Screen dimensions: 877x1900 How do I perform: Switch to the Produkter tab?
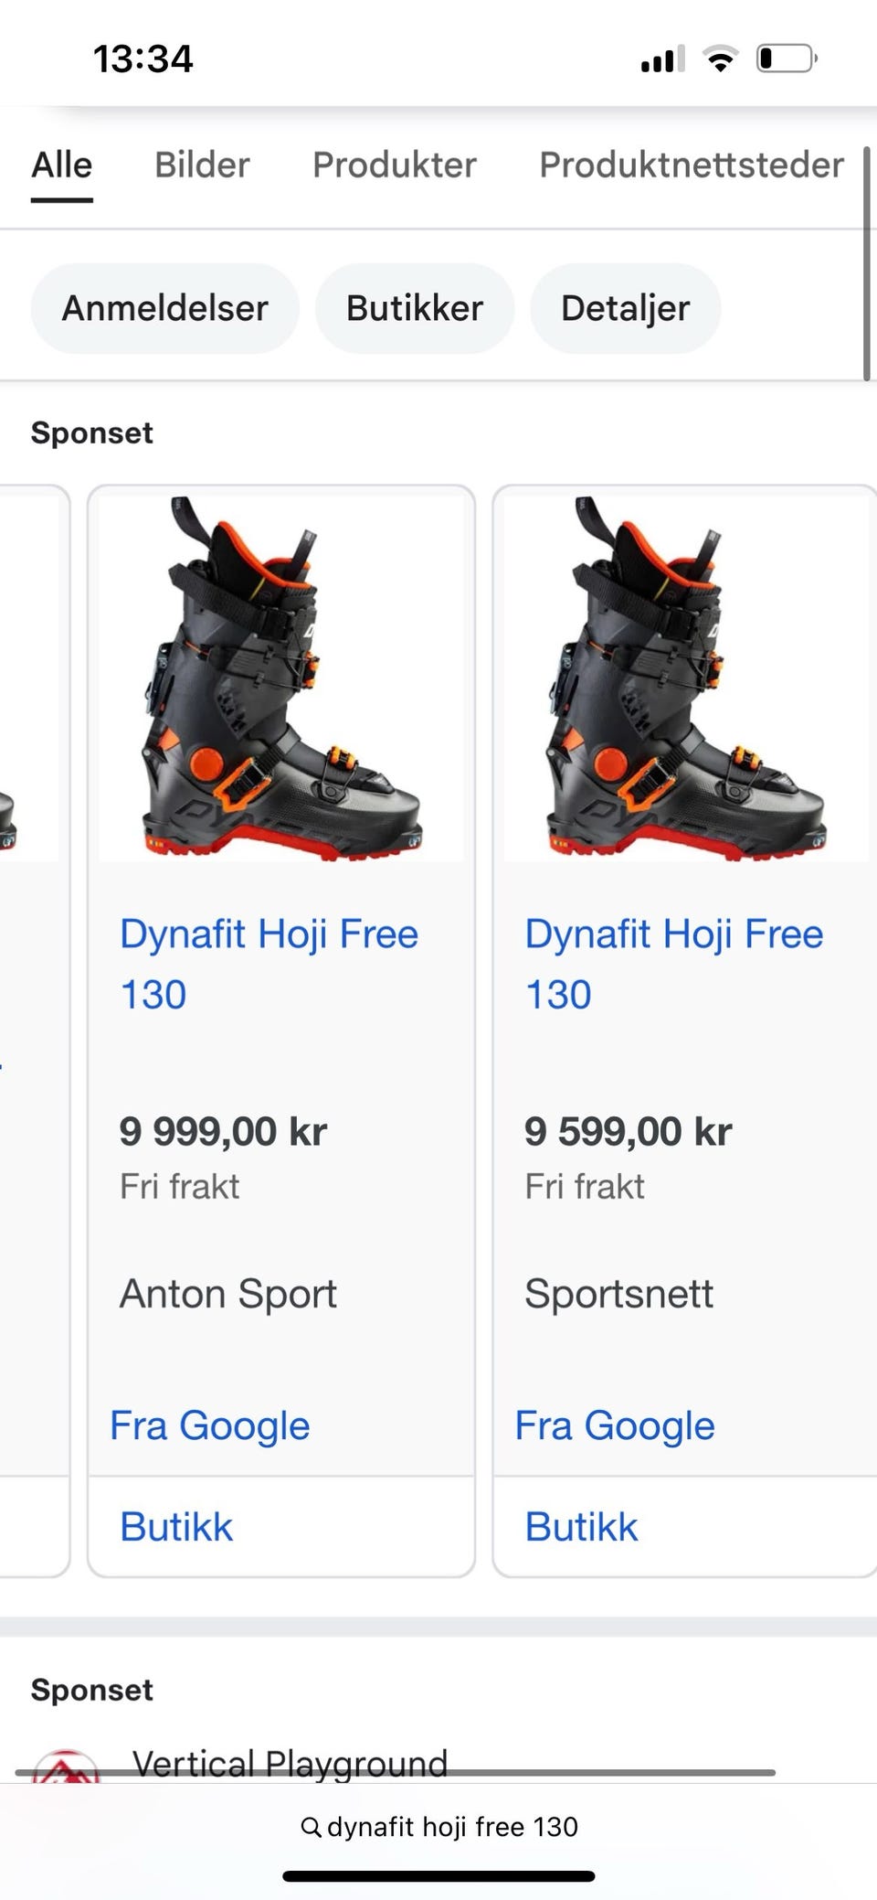(395, 165)
